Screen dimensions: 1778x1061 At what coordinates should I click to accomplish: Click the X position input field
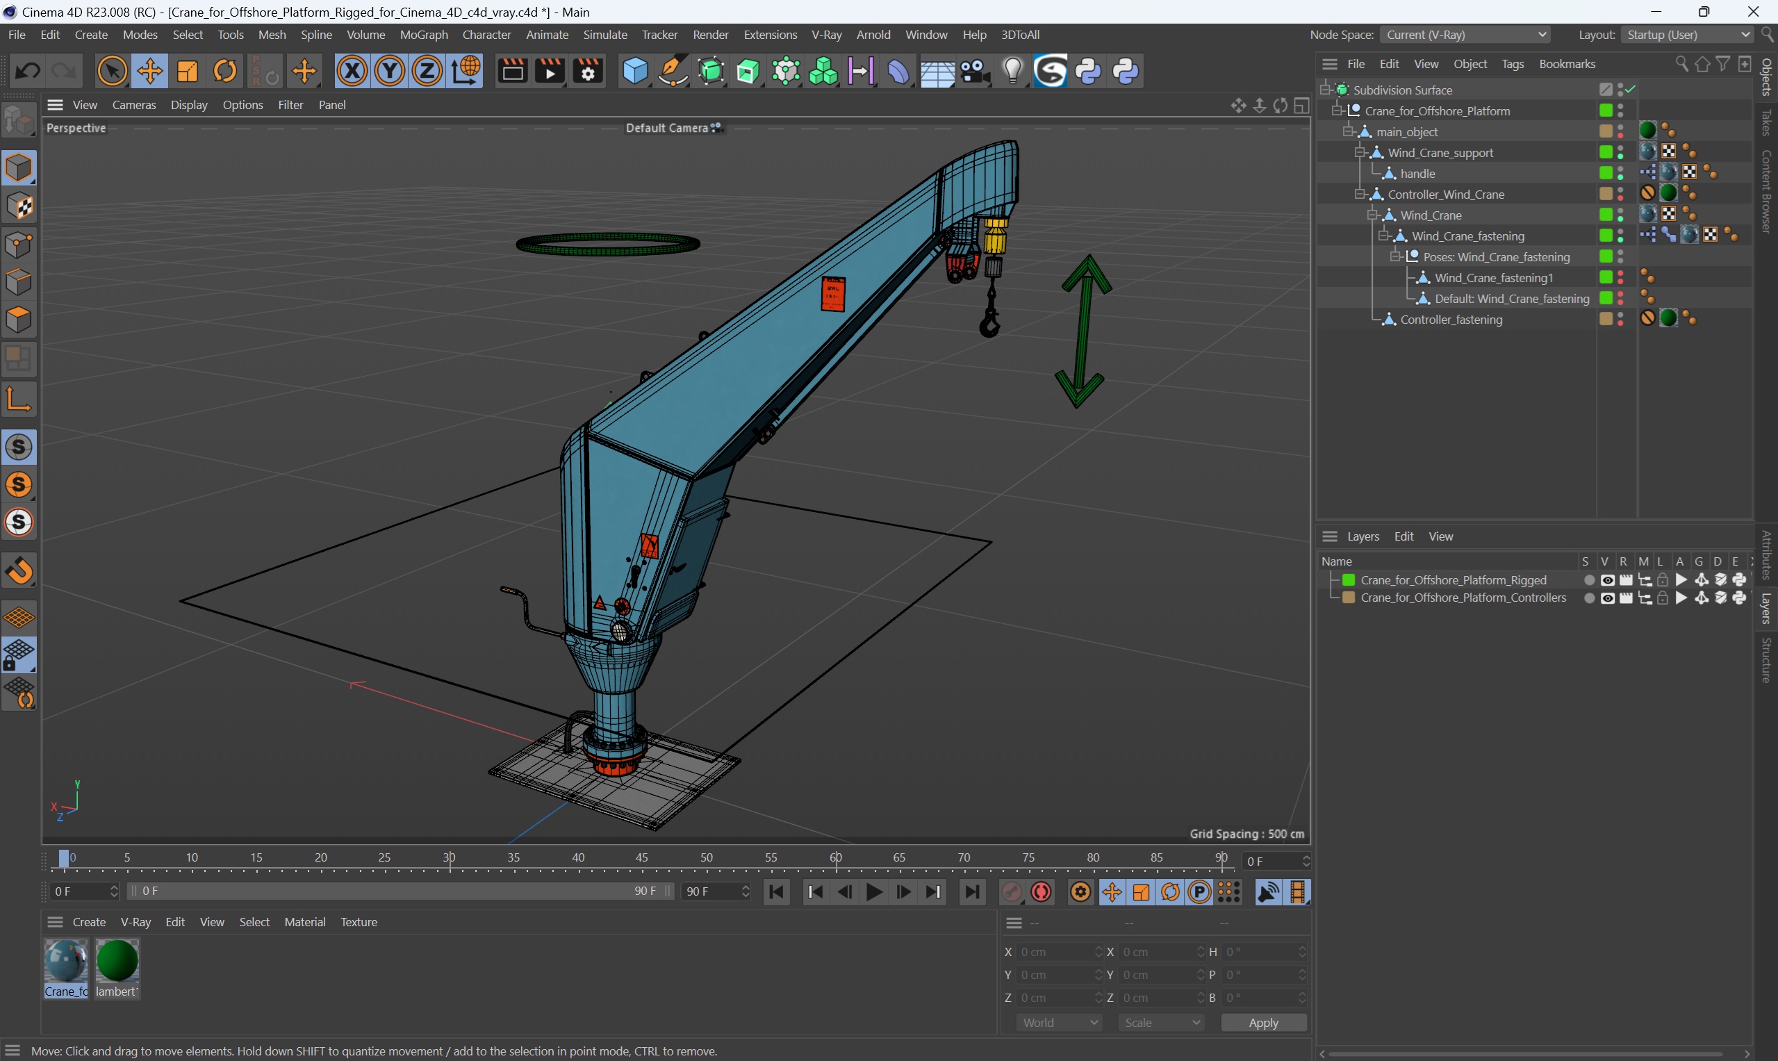(1060, 952)
